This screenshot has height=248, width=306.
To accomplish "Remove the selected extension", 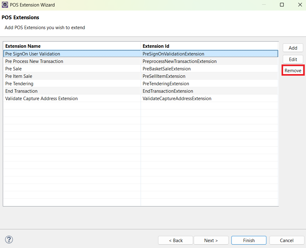I will coord(293,70).
